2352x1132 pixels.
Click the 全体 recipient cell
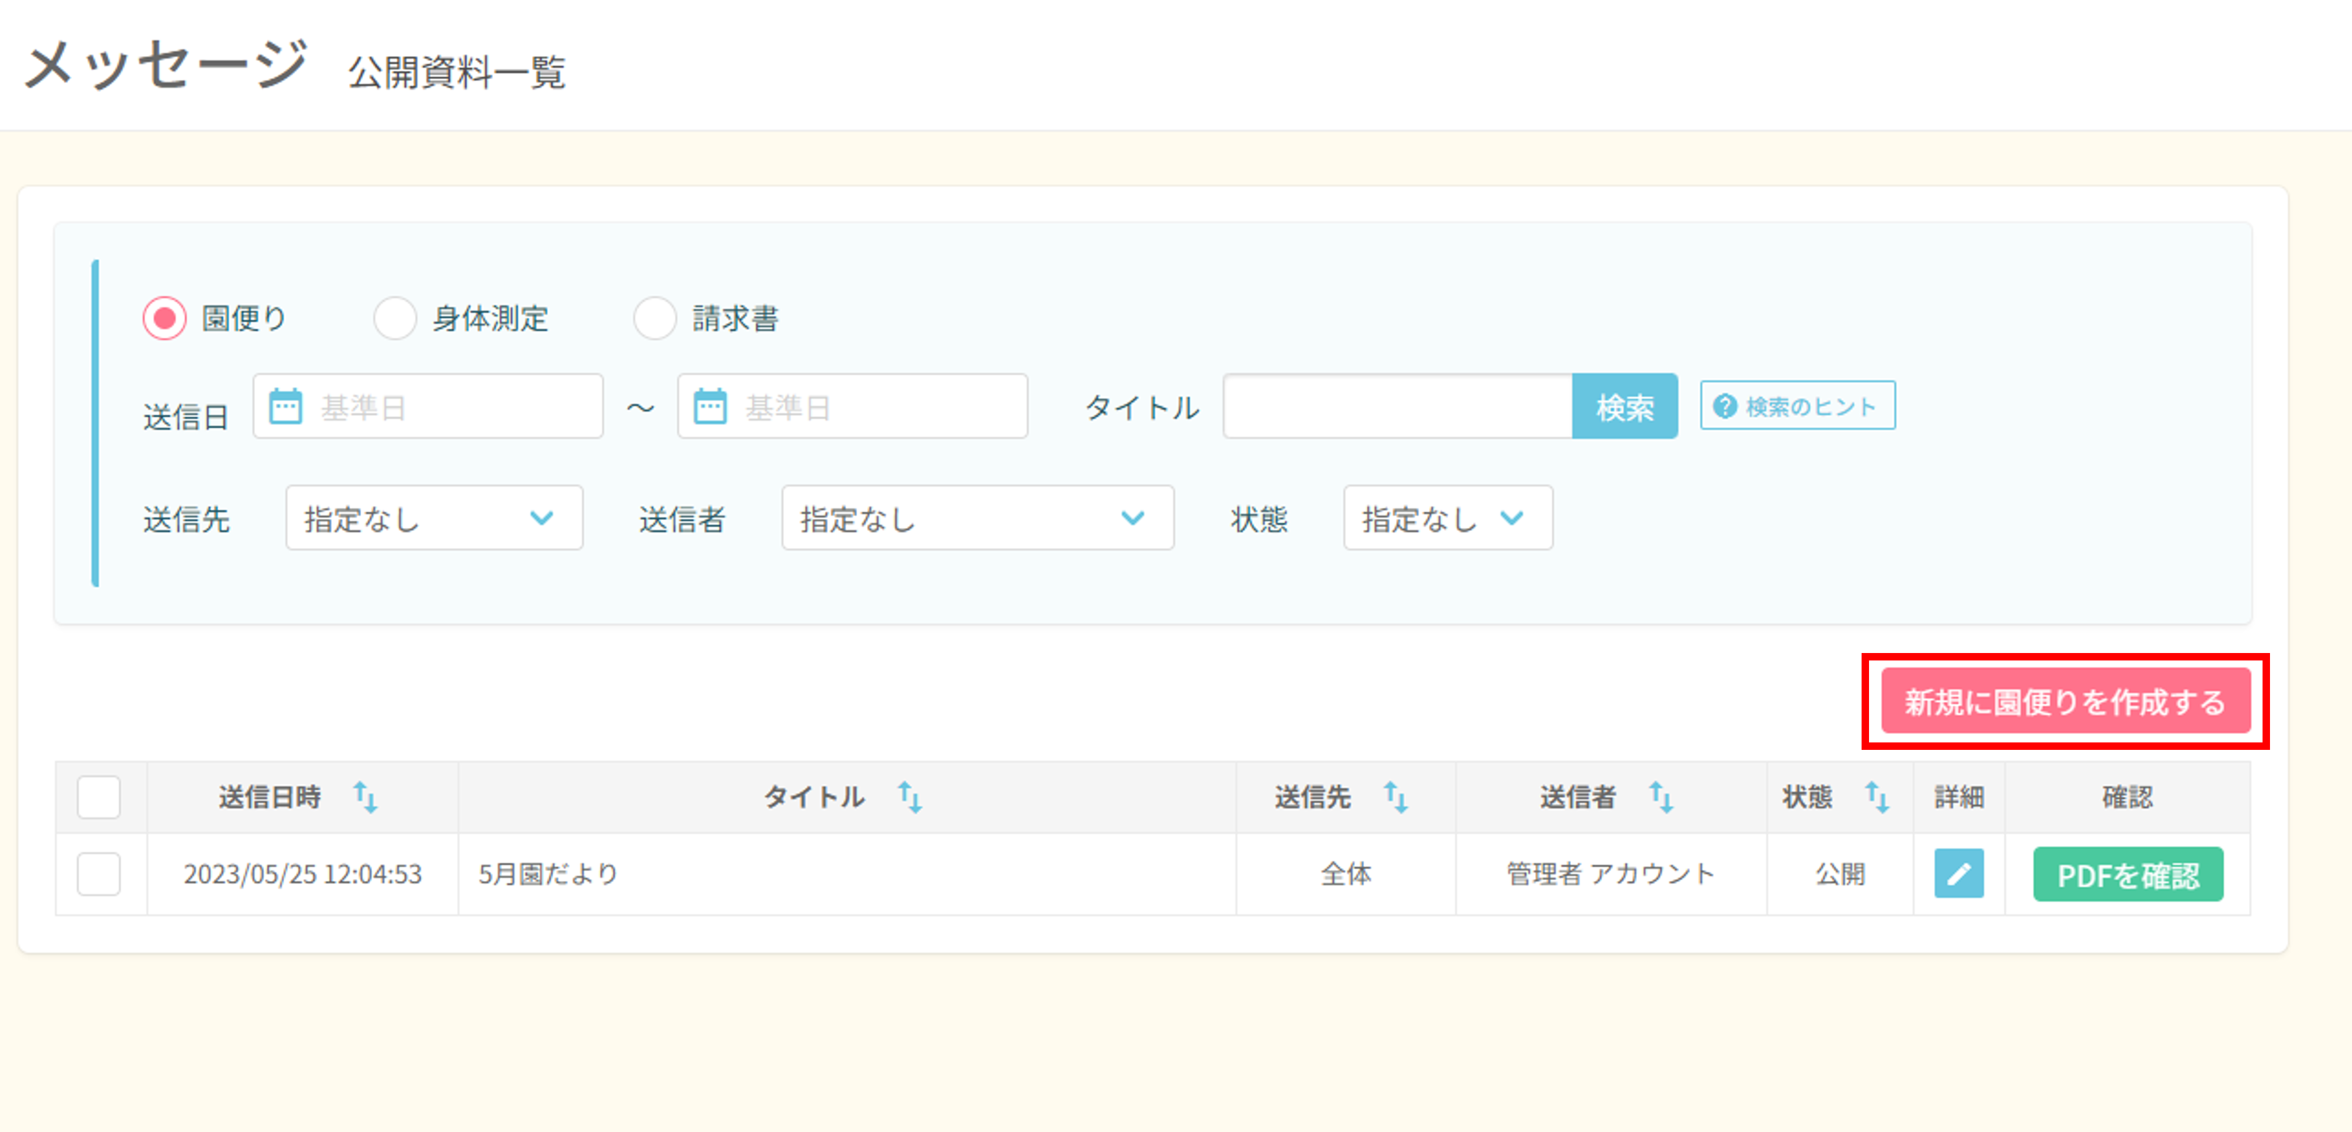pos(1346,874)
